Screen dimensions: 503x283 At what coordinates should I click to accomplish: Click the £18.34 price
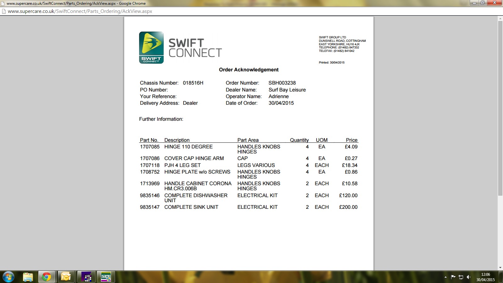click(x=350, y=165)
